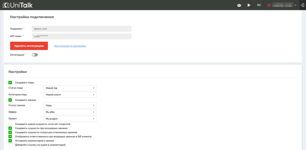Screen dimensions: 306x150
Task: Expand the Оффер dropdown
Action: (70, 112)
